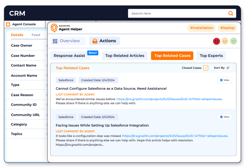
Task: Choose the yellow neutral face feedback
Action: coord(225,41)
